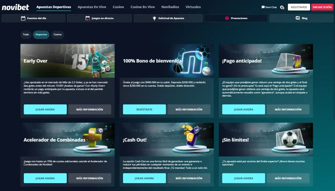
Task: Click REGÍSTRATE under Bono de bienvenida
Action: click(144, 109)
